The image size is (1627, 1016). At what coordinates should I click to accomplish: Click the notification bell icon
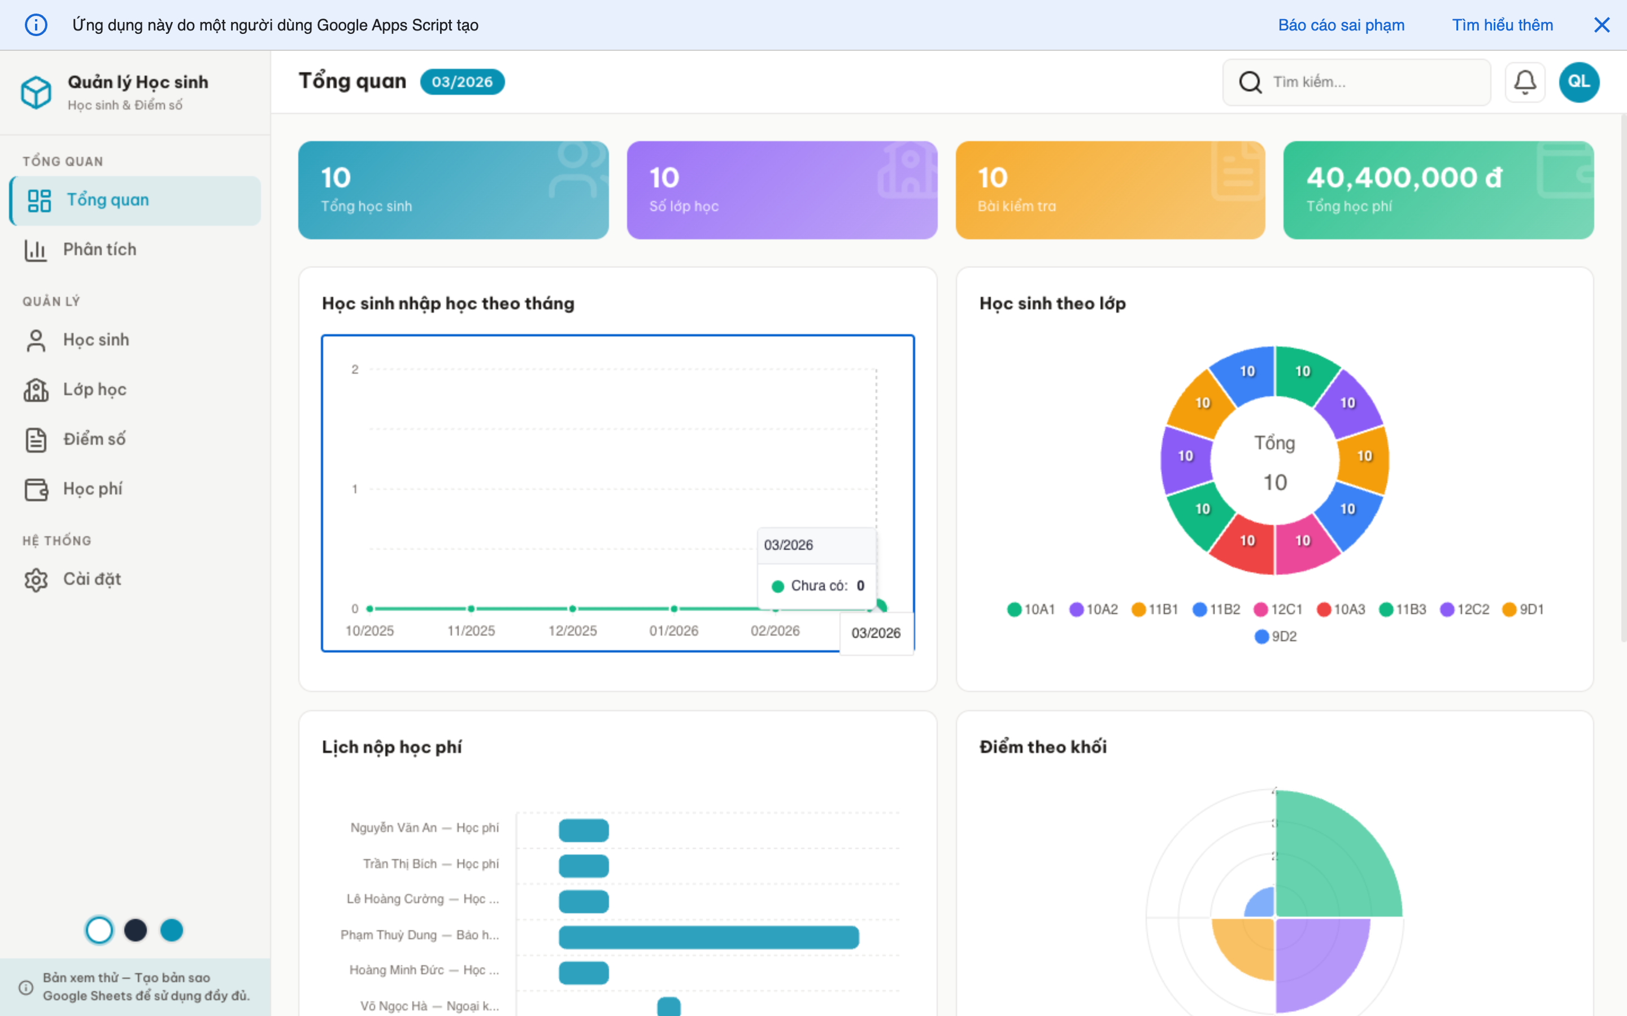pos(1524,82)
